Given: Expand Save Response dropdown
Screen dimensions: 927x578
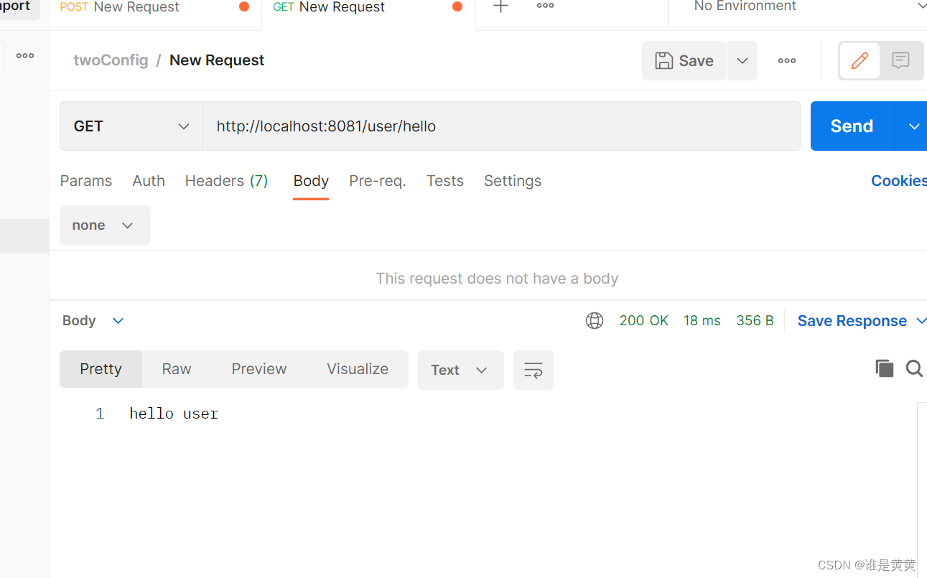Looking at the screenshot, I should [x=921, y=321].
